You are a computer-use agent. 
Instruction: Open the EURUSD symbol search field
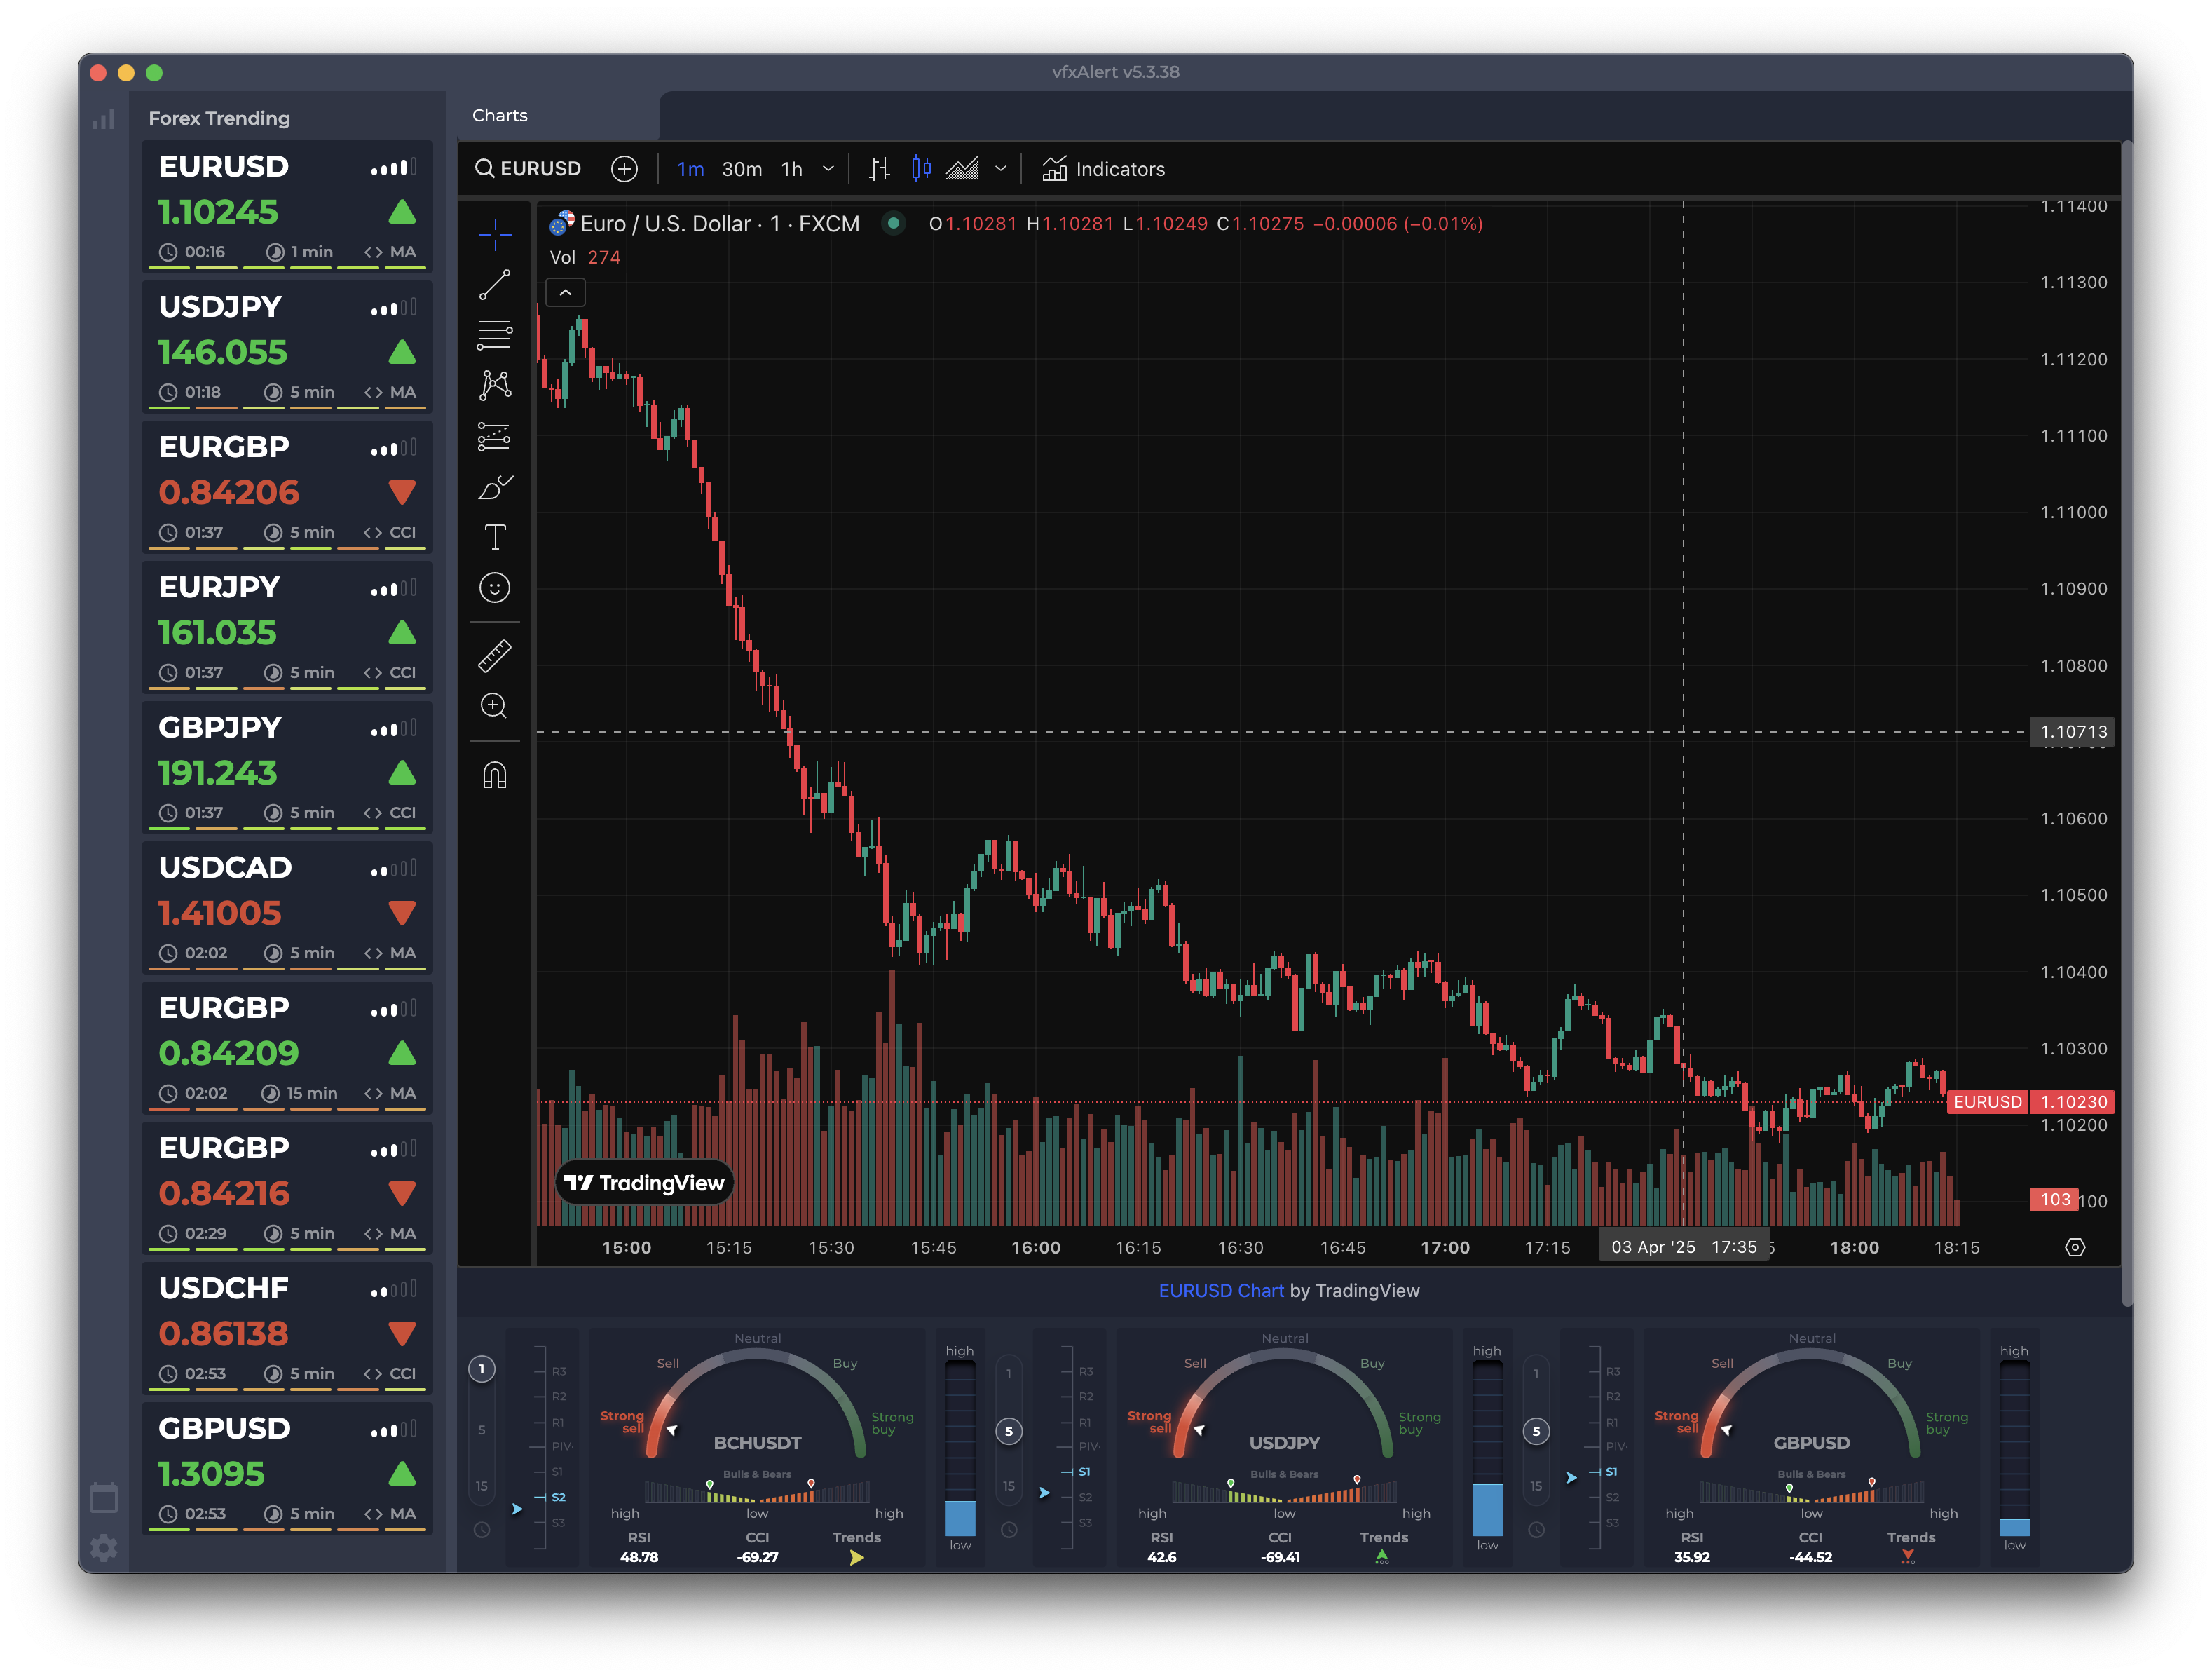click(x=528, y=168)
